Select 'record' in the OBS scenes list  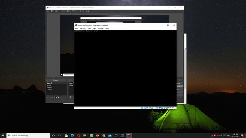(57, 85)
